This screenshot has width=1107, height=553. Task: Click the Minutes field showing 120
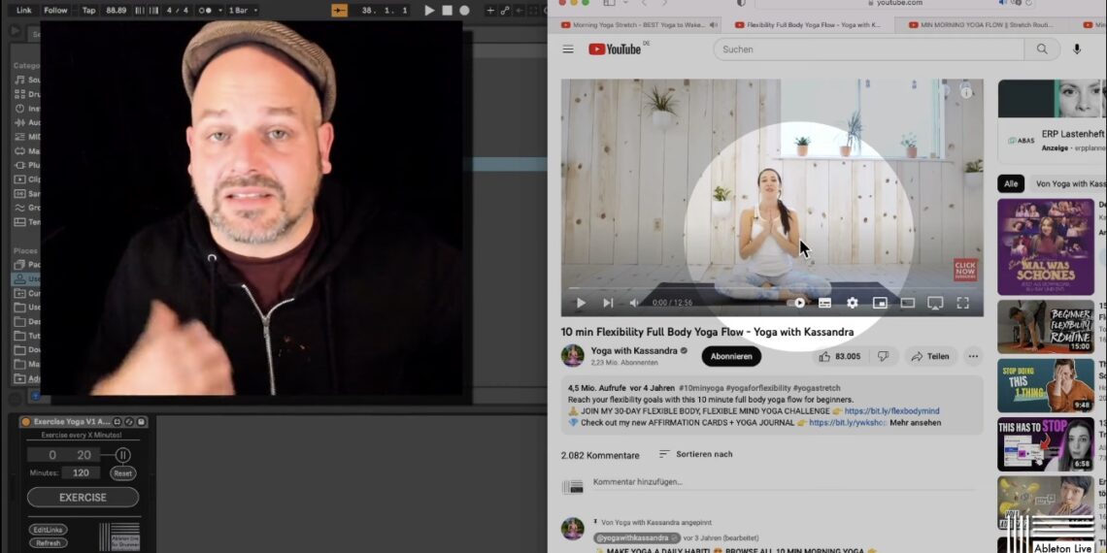[81, 473]
